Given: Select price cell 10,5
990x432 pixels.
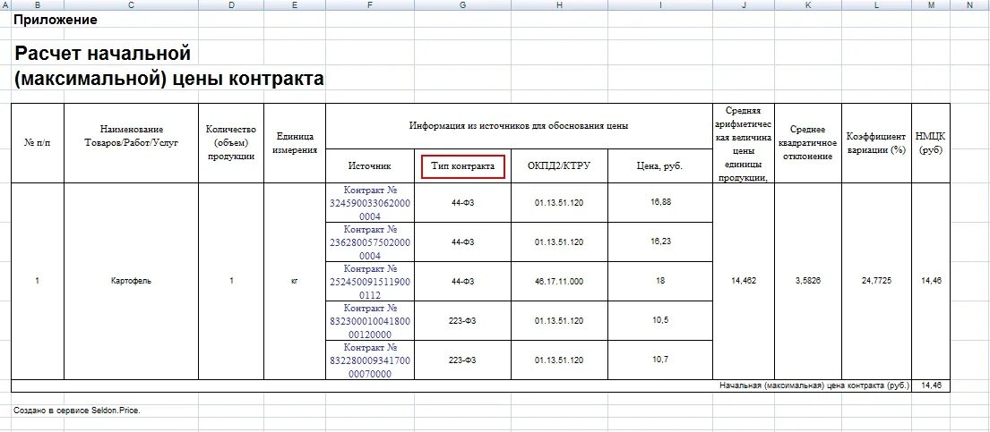Looking at the screenshot, I should (x=660, y=320).
